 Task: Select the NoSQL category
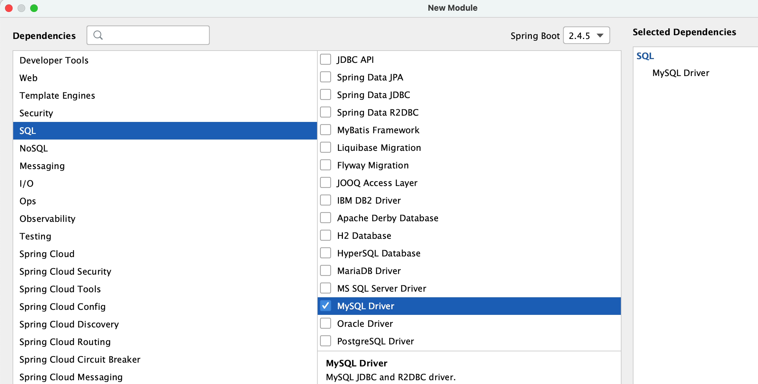34,148
